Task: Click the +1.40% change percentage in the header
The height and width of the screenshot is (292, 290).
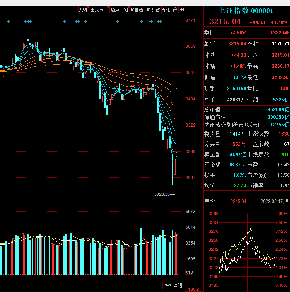Action: pyautogui.click(x=279, y=23)
